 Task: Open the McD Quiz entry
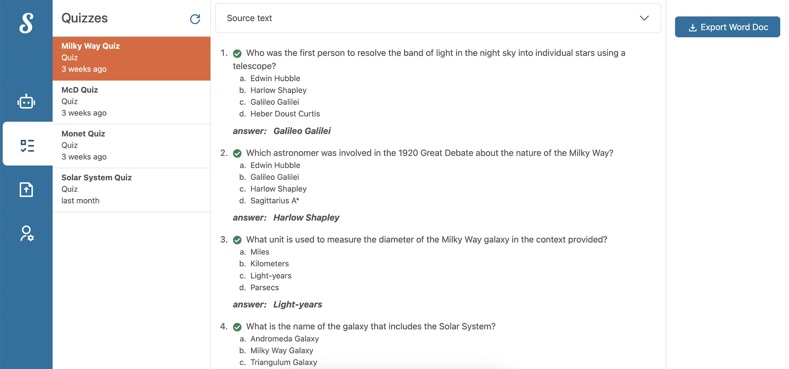(x=131, y=102)
